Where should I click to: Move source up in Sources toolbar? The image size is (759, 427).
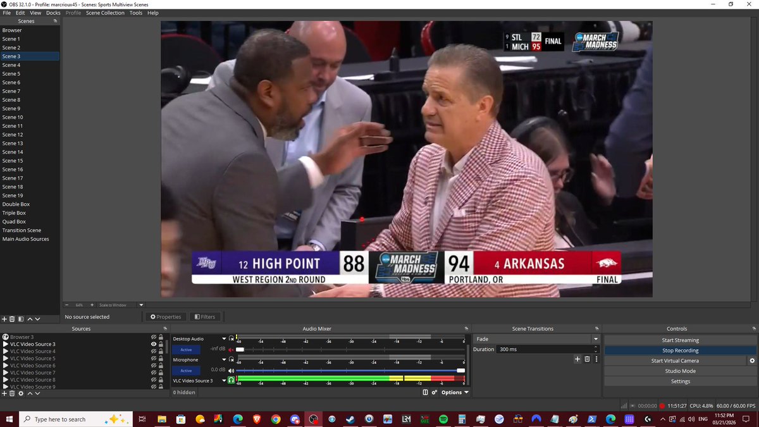29,393
